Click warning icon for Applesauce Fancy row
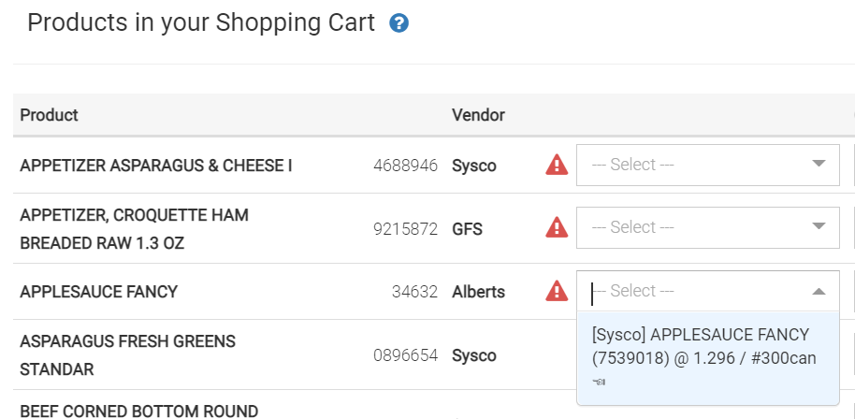Viewport: 855px width, 419px height. tap(557, 292)
